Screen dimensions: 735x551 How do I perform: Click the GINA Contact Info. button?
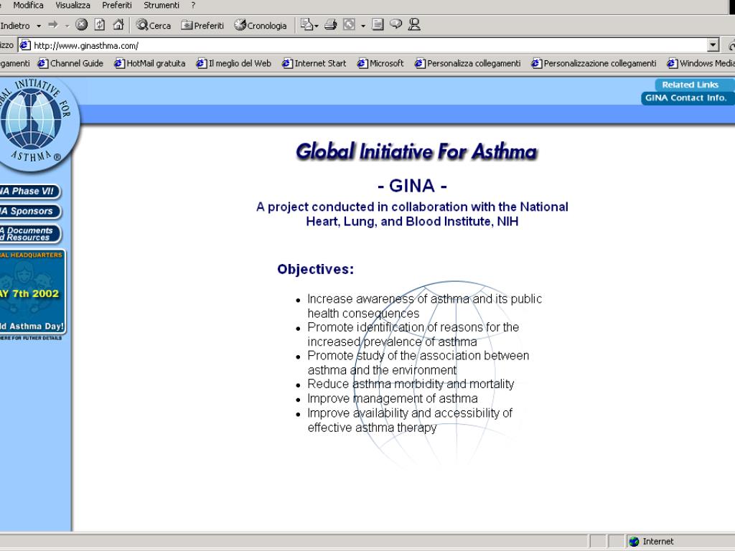(x=688, y=98)
